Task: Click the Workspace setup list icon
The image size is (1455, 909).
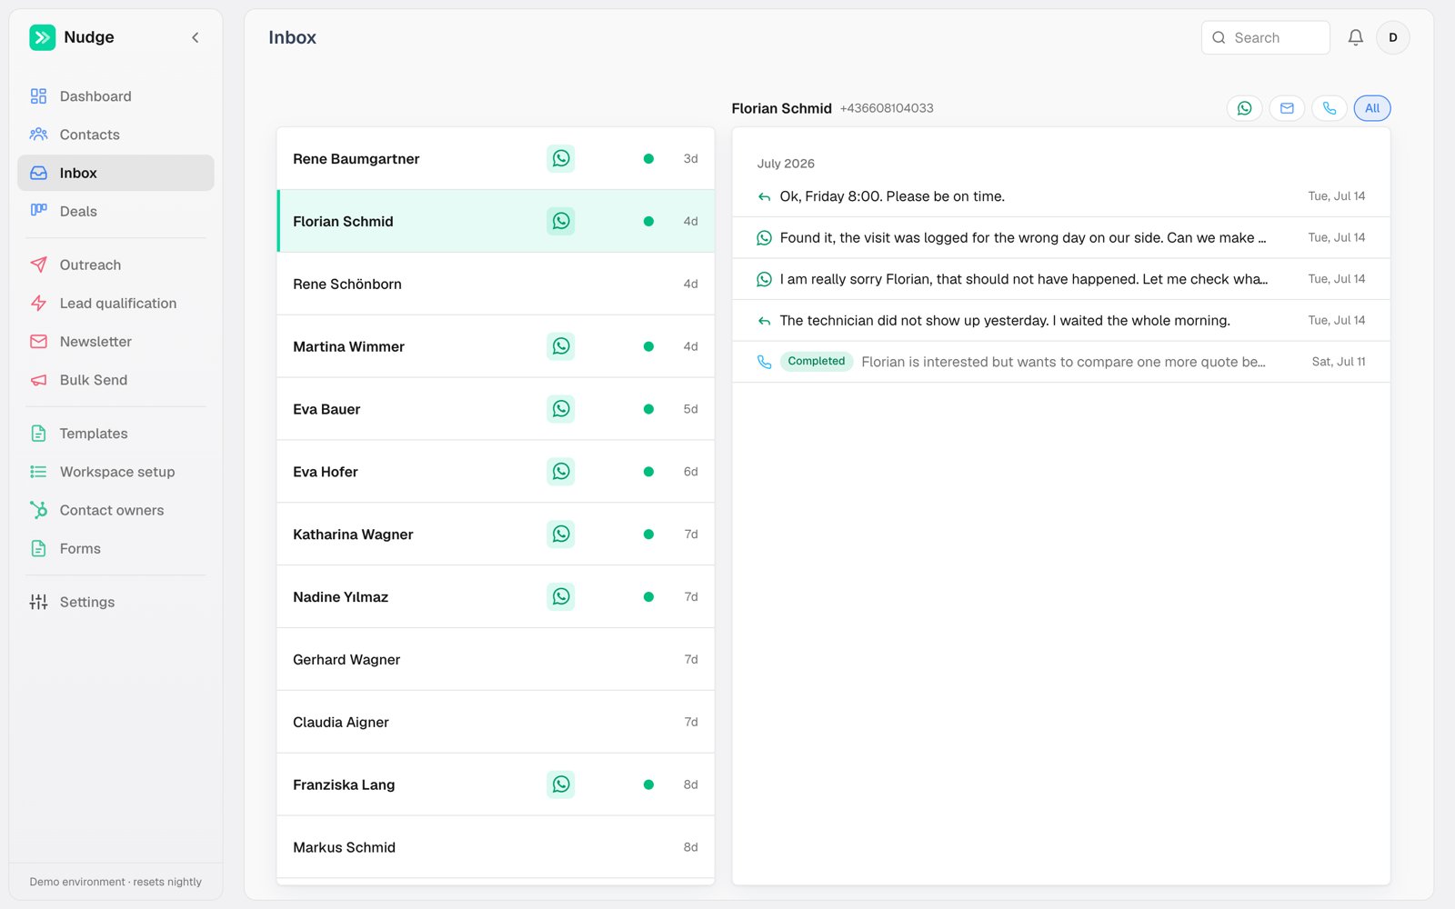Action: click(x=38, y=472)
